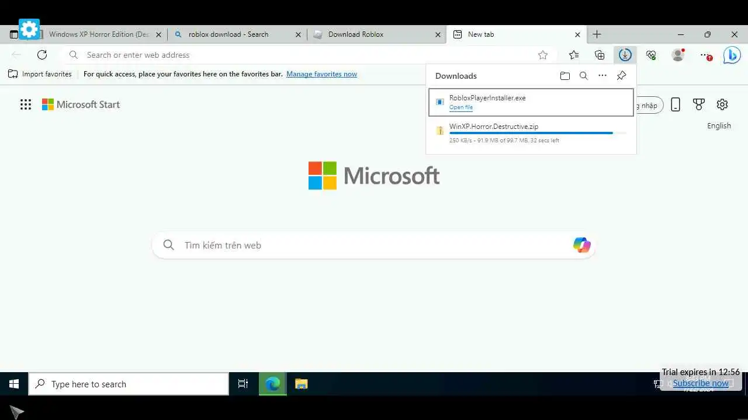Viewport: 748px width, 420px height.
Task: Open Microsoft Edge from taskbar
Action: (273, 384)
